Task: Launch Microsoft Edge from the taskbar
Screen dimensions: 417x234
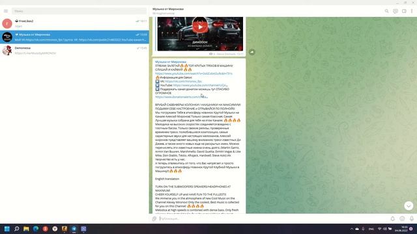Action: click(36, 229)
